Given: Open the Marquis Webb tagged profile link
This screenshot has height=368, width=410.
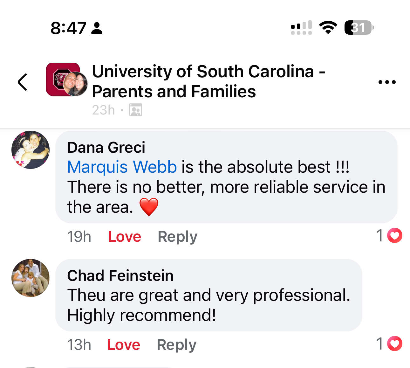Looking at the screenshot, I should (x=122, y=167).
